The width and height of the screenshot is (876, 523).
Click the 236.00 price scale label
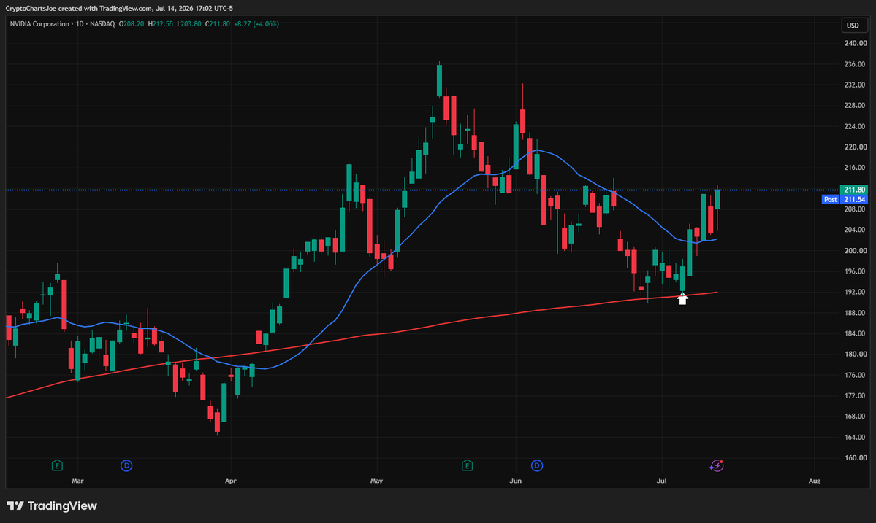[x=855, y=64]
